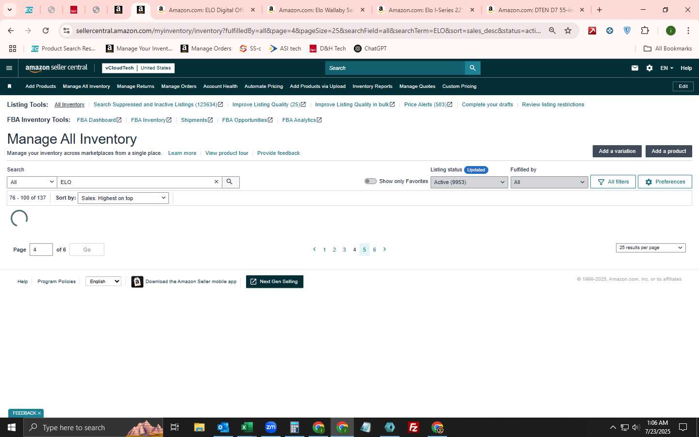Open the FBA Dashboard link
This screenshot has height=437, width=699.
tap(99, 120)
